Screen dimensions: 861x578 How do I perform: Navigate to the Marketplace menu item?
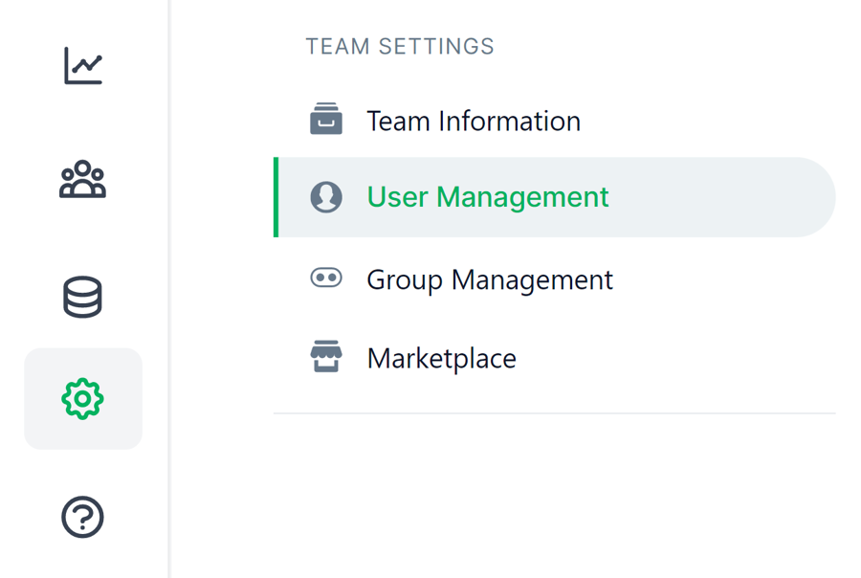tap(442, 359)
